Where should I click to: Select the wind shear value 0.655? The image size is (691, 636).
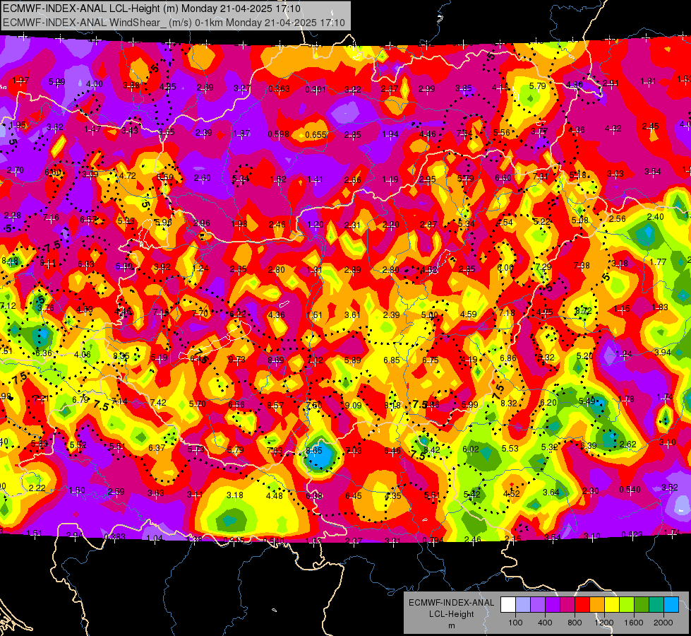click(316, 134)
